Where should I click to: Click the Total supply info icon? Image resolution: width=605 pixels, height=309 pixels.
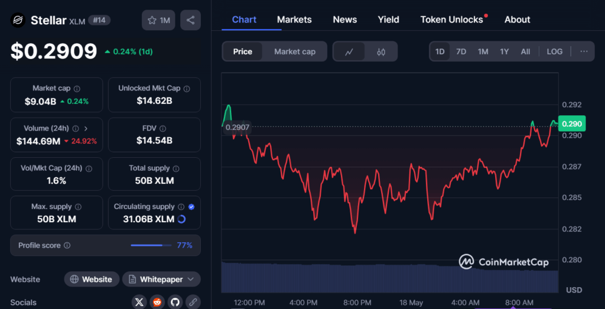click(176, 168)
